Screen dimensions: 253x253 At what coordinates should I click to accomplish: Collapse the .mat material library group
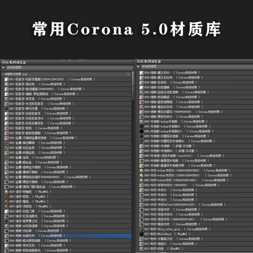coord(3,74)
